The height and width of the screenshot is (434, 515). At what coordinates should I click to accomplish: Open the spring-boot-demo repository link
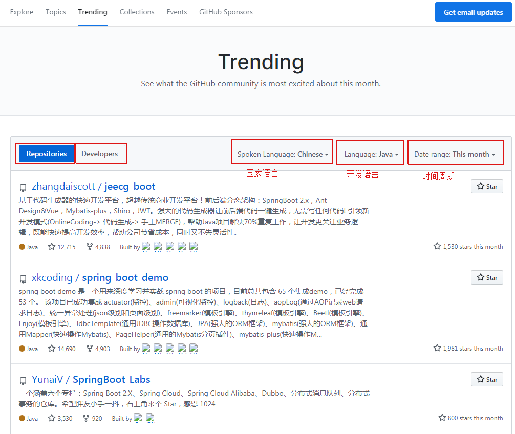tap(125, 278)
